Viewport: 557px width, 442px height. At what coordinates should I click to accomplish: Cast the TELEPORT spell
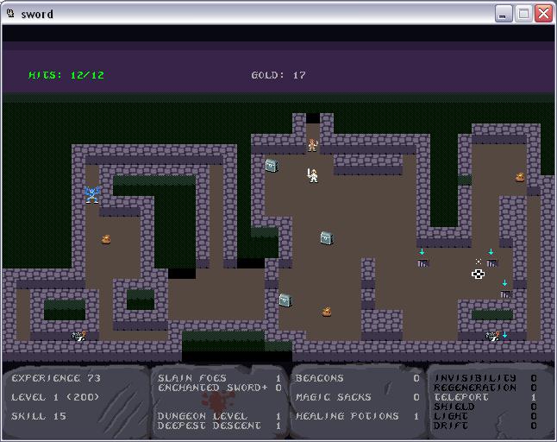(x=485, y=397)
